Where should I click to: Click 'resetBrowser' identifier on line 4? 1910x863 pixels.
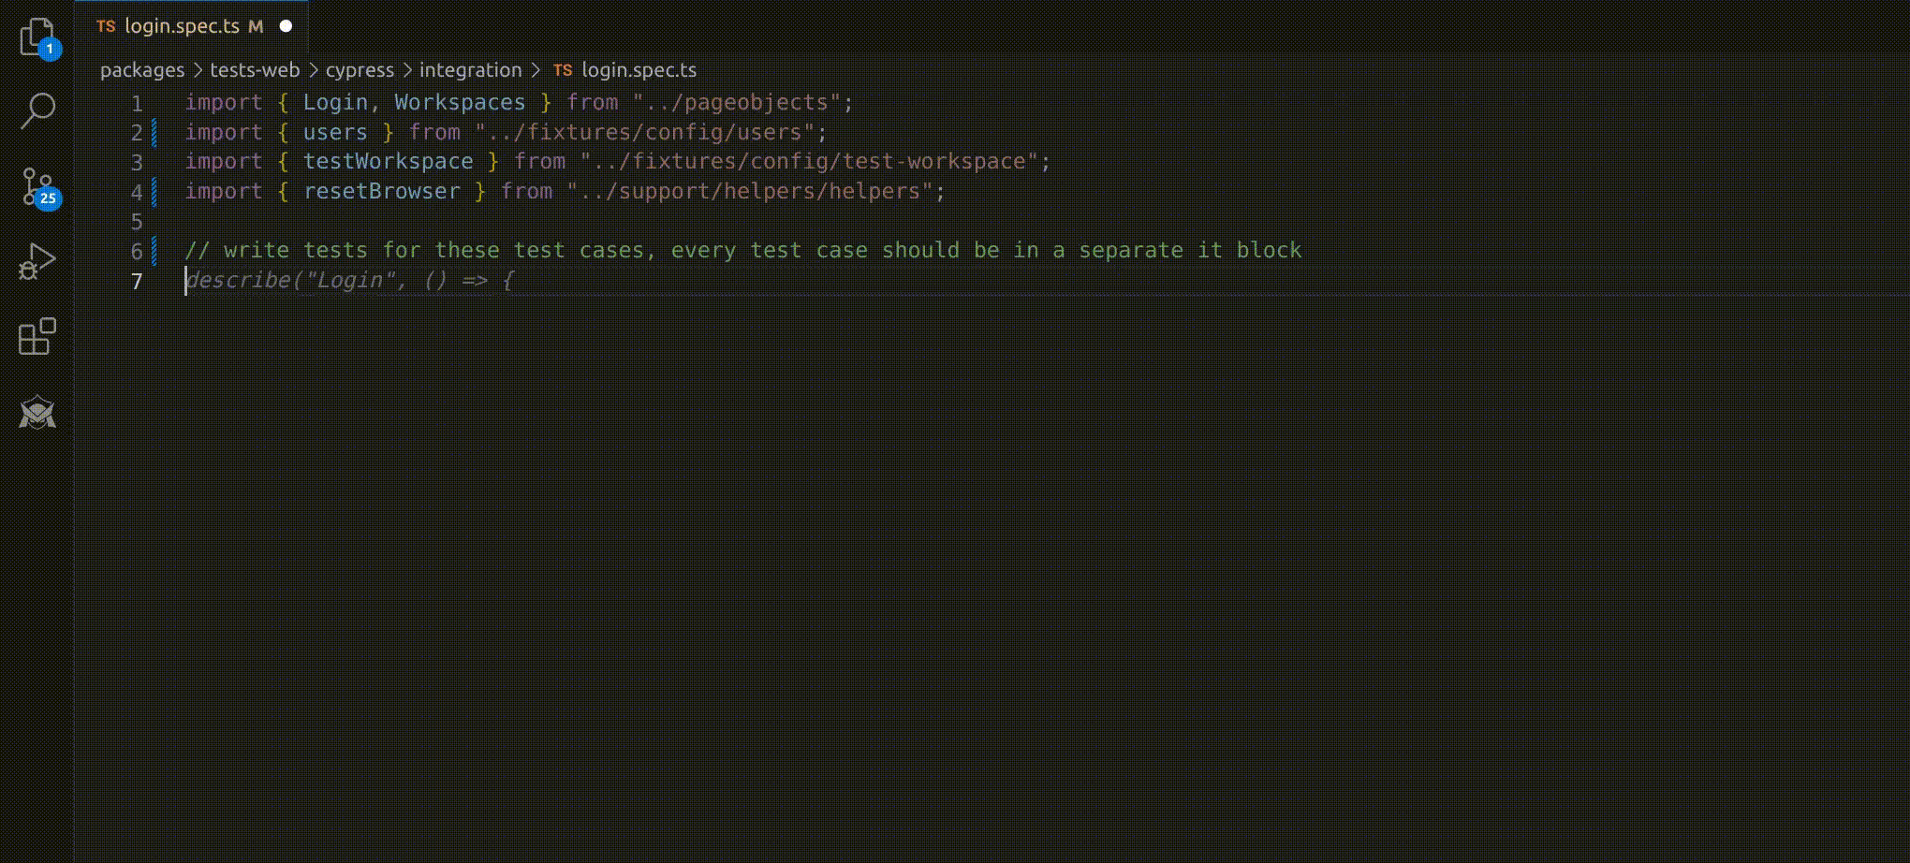[381, 191]
